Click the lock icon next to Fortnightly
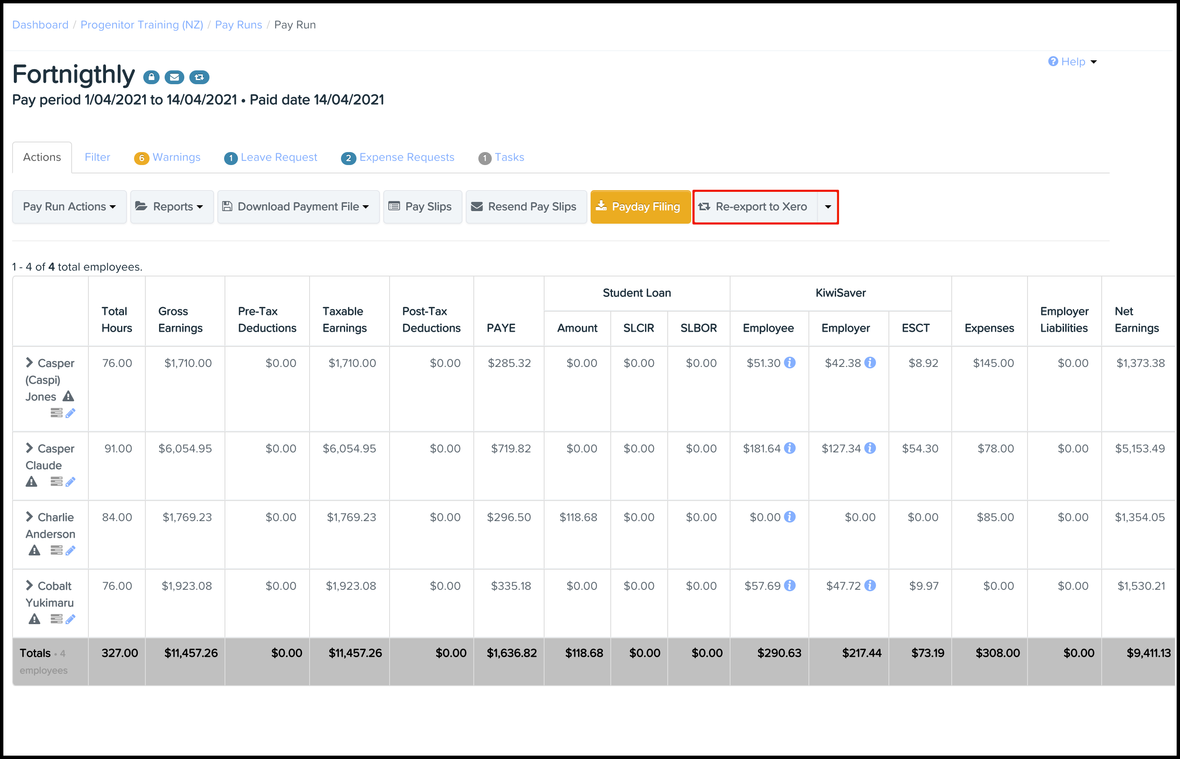Viewport: 1180px width, 759px height. coord(151,77)
